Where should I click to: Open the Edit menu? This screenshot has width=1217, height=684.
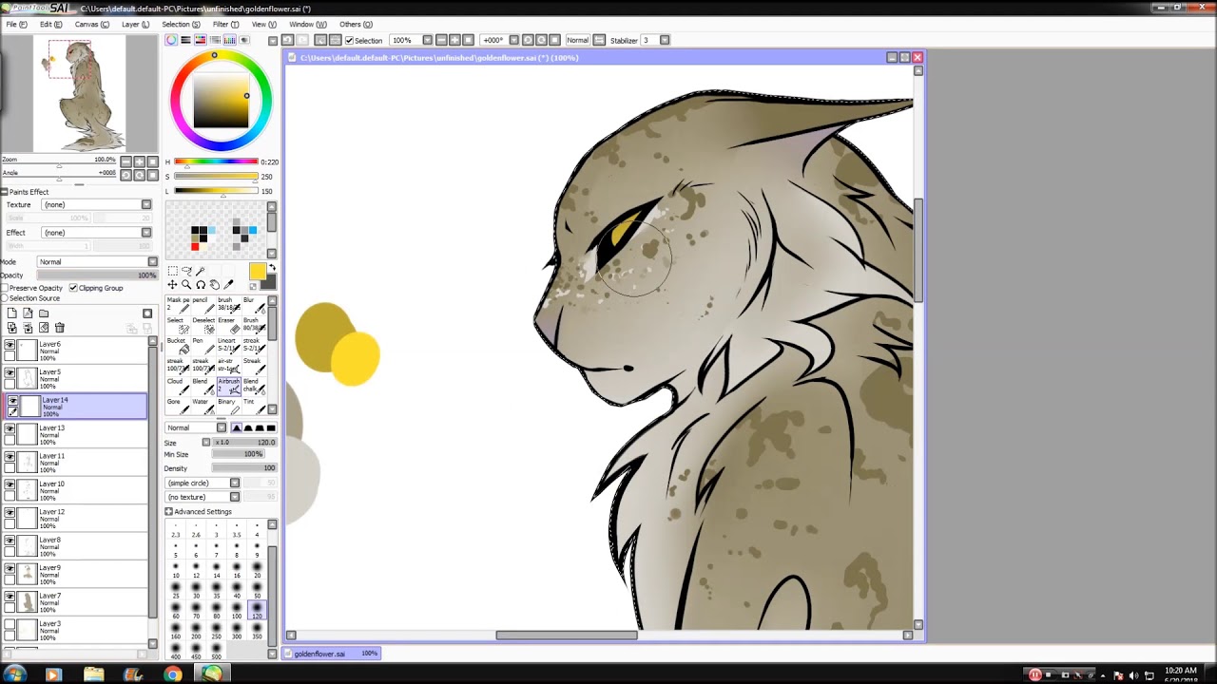click(50, 24)
